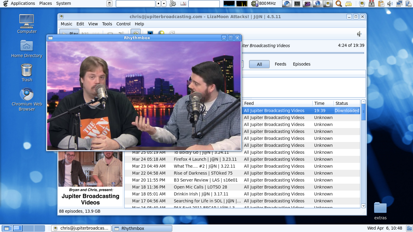Viewport: 413px width, 232px height.
Task: Open the View menu in Rhythmbox
Action: tap(93, 24)
